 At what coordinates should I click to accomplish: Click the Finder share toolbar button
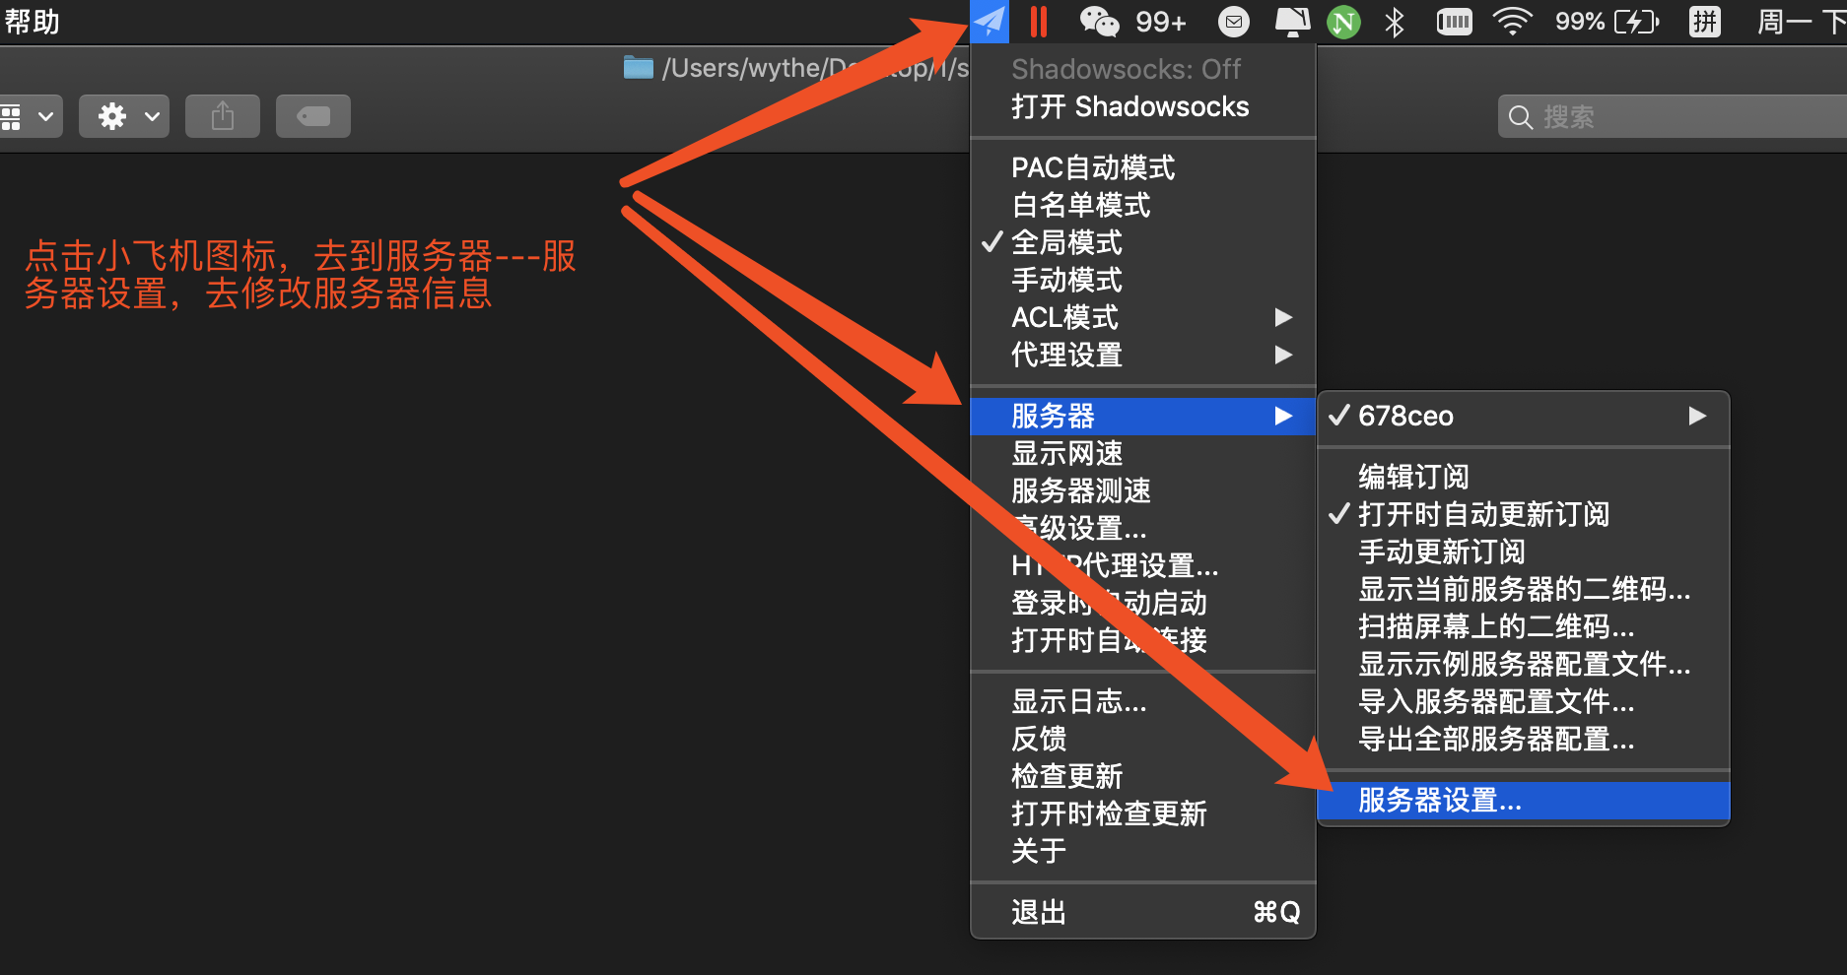coord(223,116)
